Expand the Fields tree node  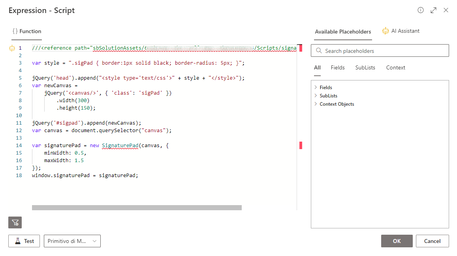pyautogui.click(x=316, y=88)
